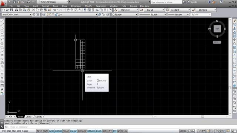Toggle OSNAP object snap in status bar
The width and height of the screenshot is (237, 133).
point(73,131)
